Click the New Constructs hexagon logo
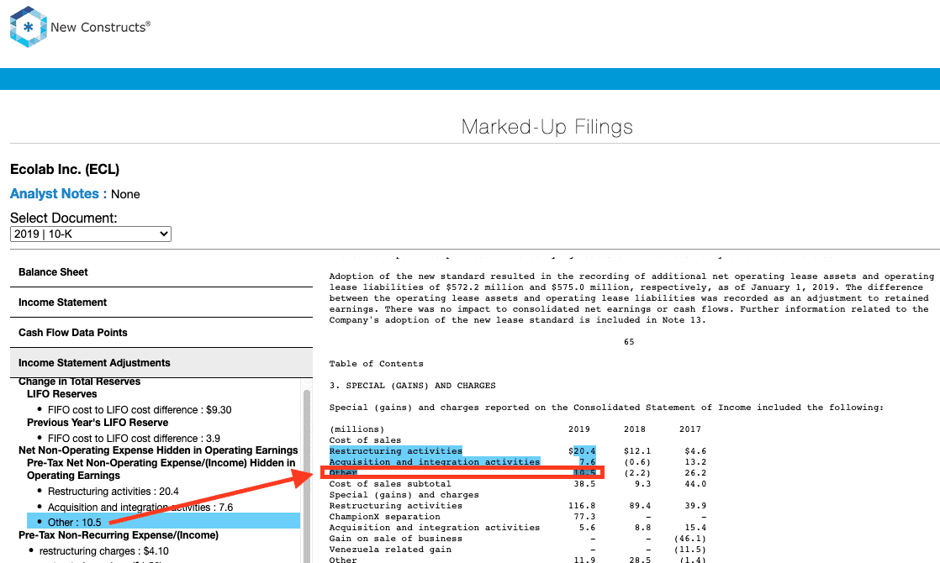The image size is (940, 563). tap(29, 27)
